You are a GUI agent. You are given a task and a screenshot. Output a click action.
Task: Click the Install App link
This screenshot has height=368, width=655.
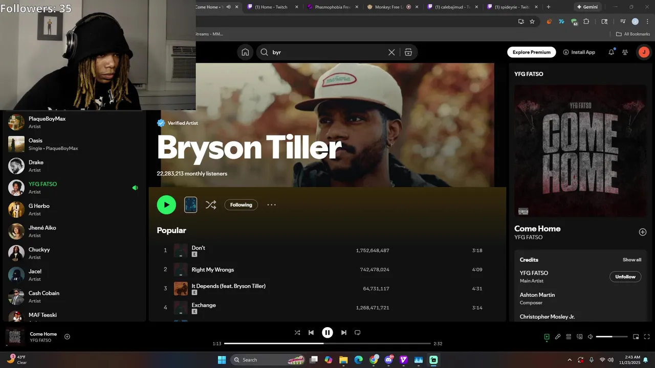coord(579,52)
